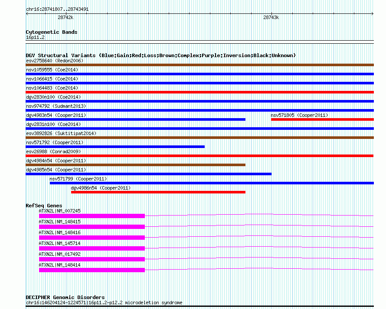Select the dgv4984n54 (Cooper2011) label

56,161
